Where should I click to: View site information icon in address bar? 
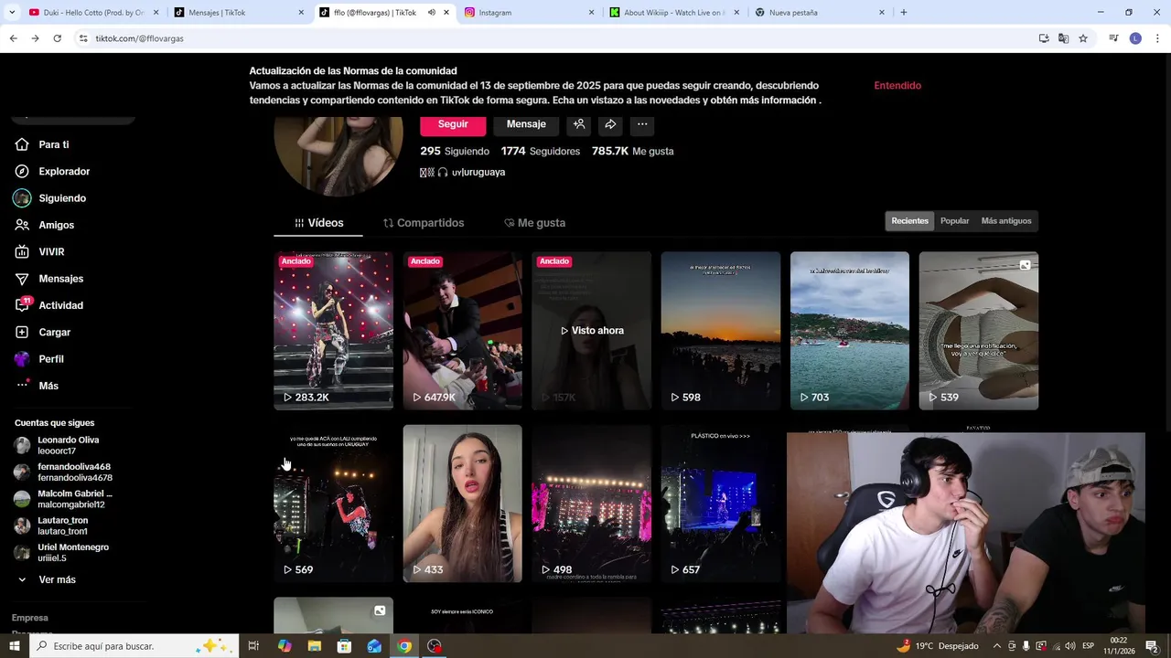tap(83, 38)
